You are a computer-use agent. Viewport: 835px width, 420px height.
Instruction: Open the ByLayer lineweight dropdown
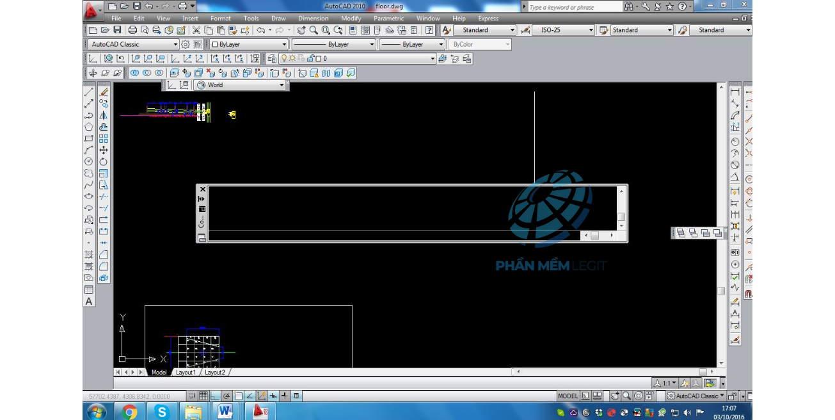412,44
